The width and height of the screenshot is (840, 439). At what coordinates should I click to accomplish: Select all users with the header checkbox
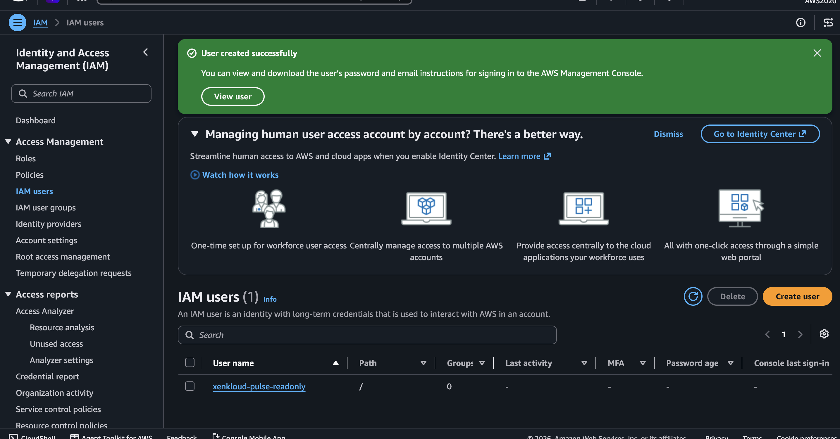(x=190, y=363)
